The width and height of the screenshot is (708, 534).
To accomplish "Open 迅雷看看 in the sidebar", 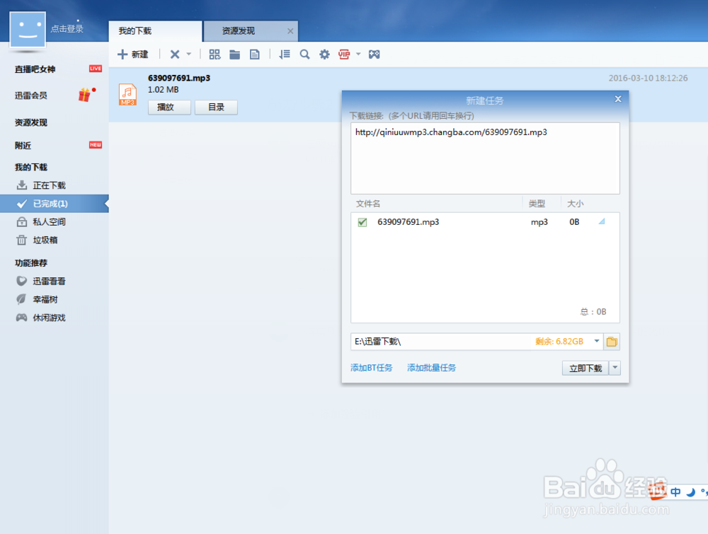I will (x=50, y=281).
